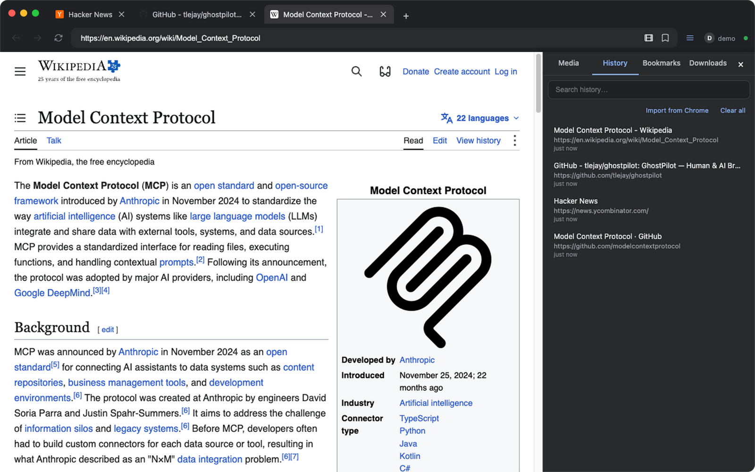Click the Create account link
This screenshot has width=755, height=472.
point(462,72)
